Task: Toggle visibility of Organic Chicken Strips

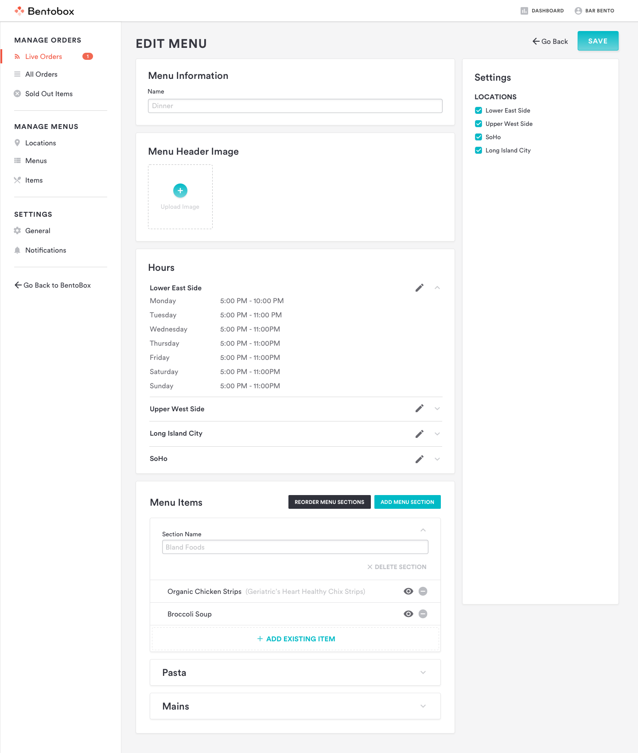Action: tap(408, 591)
